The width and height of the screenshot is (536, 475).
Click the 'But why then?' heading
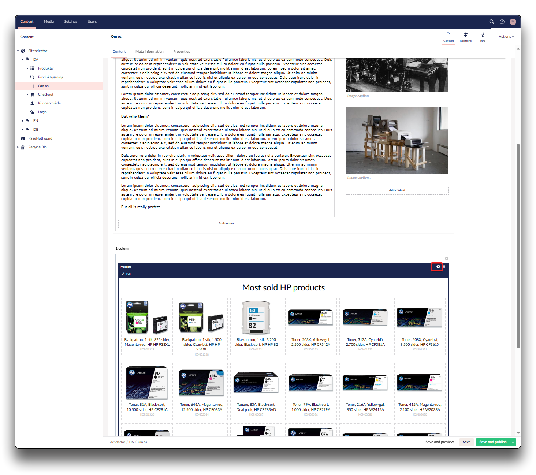point(135,116)
